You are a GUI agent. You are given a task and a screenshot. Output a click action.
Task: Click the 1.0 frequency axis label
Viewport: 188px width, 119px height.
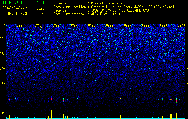point(2,54)
